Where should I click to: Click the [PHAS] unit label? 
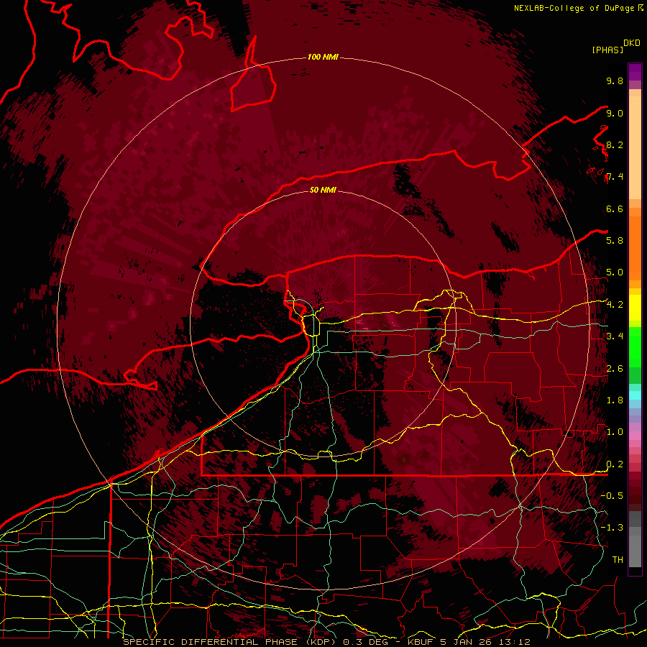tap(607, 50)
